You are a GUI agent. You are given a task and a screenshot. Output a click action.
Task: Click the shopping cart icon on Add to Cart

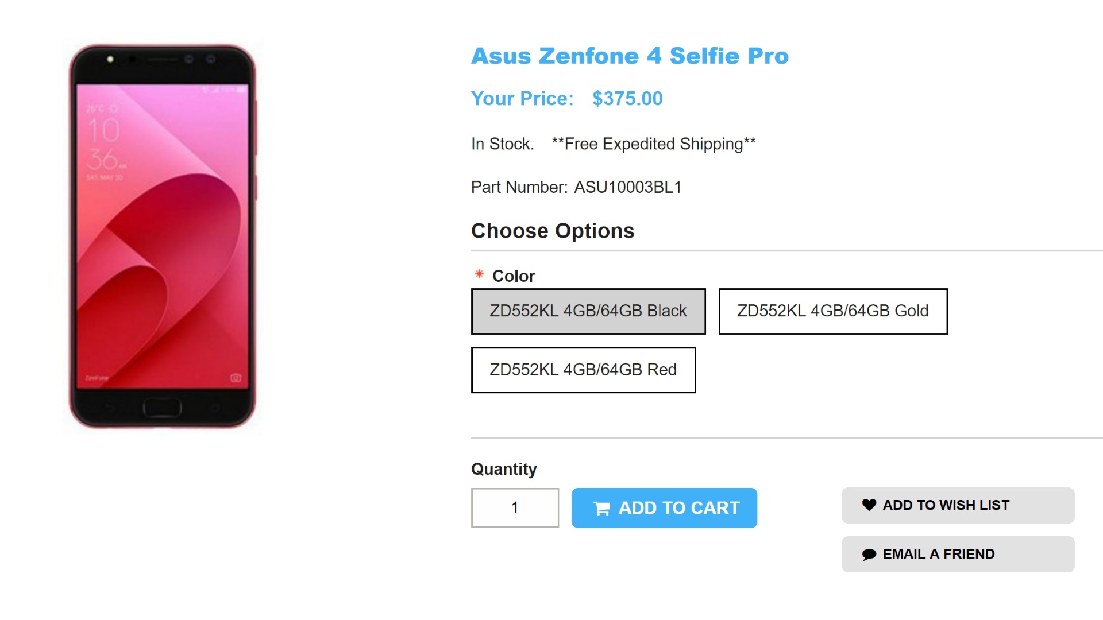(601, 509)
